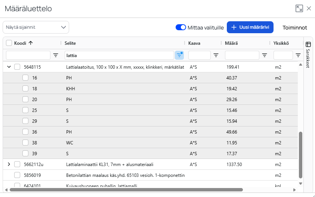Toggle the Mittaa valituille switch
Screen dimensions: 315x197
coord(181,27)
